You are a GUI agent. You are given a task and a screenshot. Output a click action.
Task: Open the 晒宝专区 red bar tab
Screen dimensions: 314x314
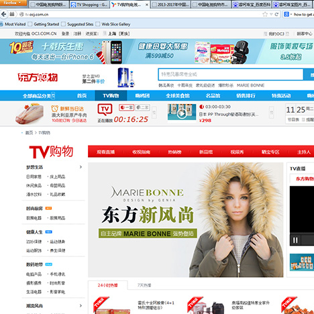(x=270, y=152)
